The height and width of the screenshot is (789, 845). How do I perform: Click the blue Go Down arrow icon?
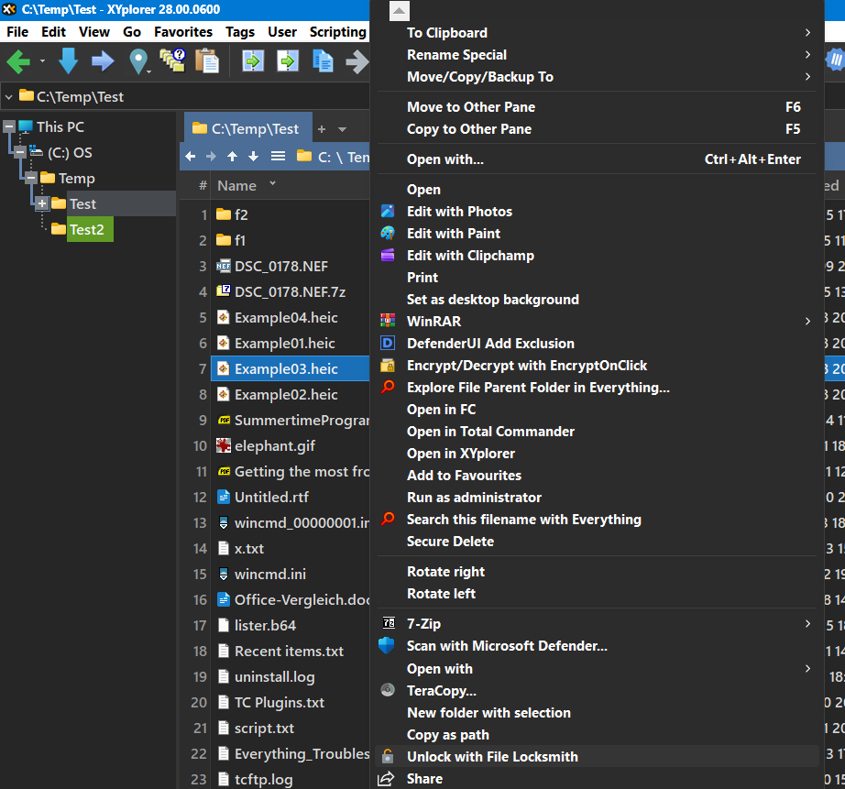click(x=66, y=61)
